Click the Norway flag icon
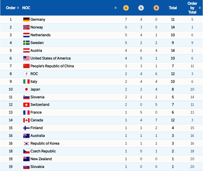This screenshot has width=203, height=171. coord(26,27)
